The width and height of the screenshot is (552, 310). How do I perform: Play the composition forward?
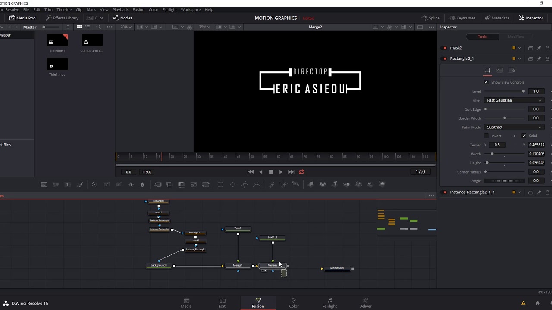tap(281, 172)
